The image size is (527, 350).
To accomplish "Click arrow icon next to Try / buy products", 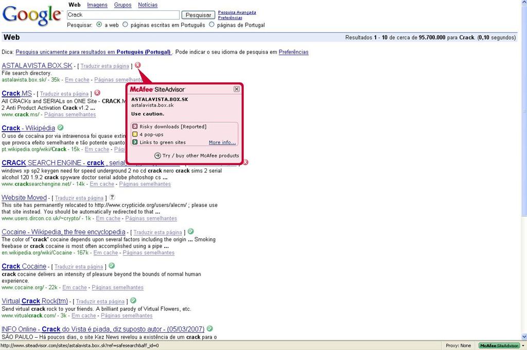I will point(157,155).
